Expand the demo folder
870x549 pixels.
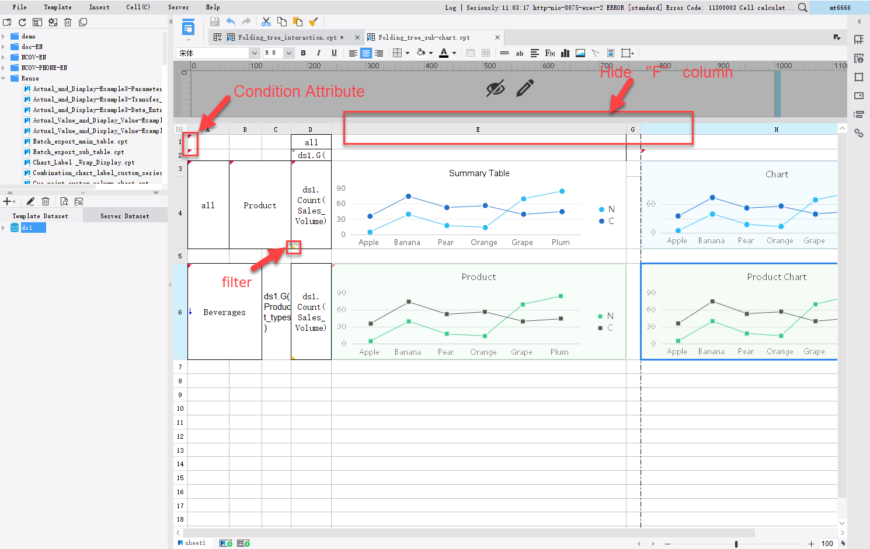[x=6, y=36]
